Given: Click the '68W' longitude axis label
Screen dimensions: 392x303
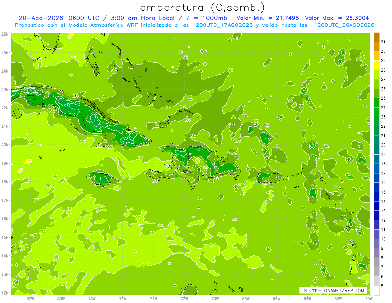Looking at the screenshot, I should pos(246,298).
